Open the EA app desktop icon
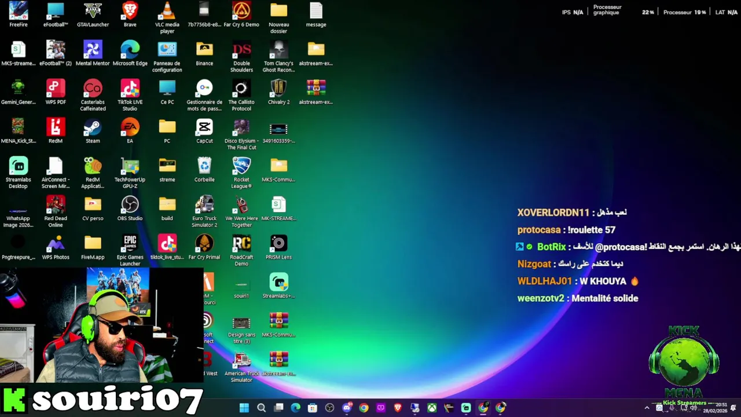The image size is (741, 417). (x=130, y=131)
